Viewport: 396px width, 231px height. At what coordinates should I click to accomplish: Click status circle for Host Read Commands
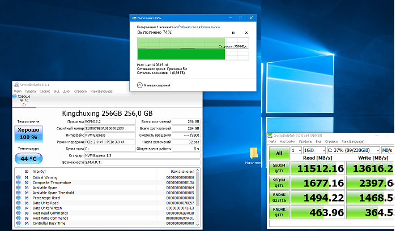click(19, 213)
